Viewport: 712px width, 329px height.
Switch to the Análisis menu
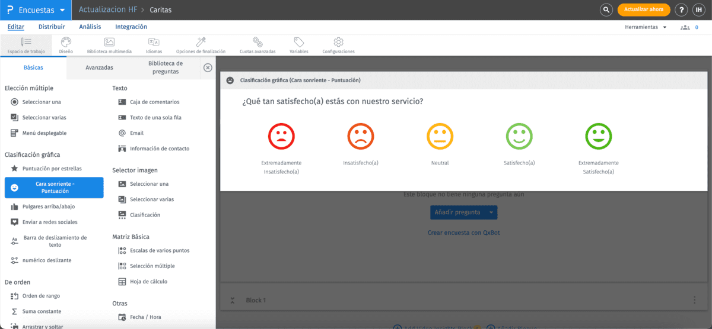90,27
